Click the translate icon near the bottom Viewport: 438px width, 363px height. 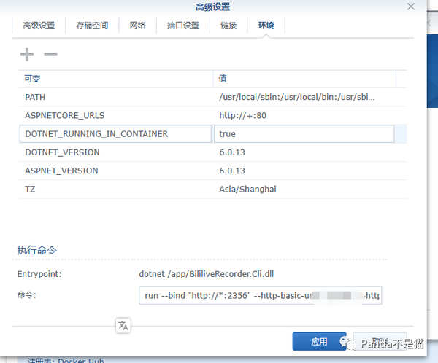coord(123,326)
